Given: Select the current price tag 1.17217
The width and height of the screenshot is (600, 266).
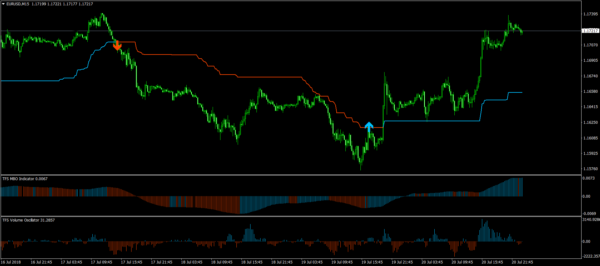Looking at the screenshot, I should (x=590, y=31).
